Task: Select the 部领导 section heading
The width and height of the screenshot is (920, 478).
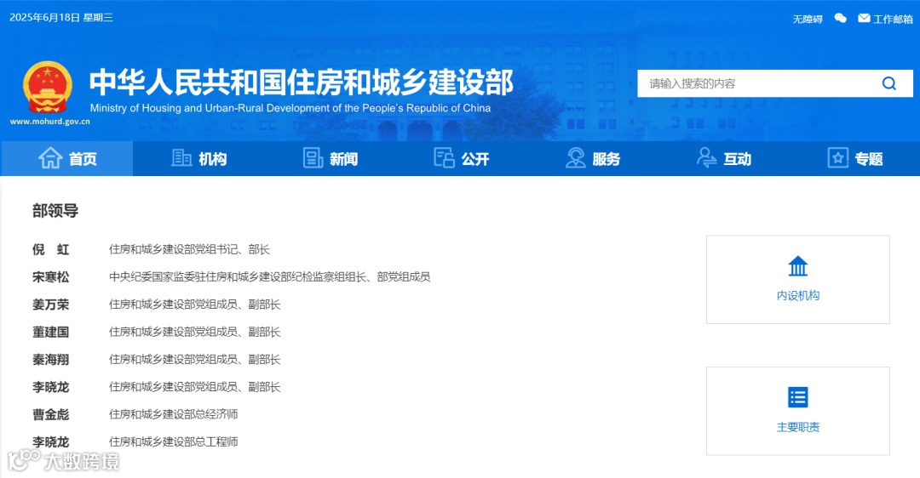Action: [55, 210]
